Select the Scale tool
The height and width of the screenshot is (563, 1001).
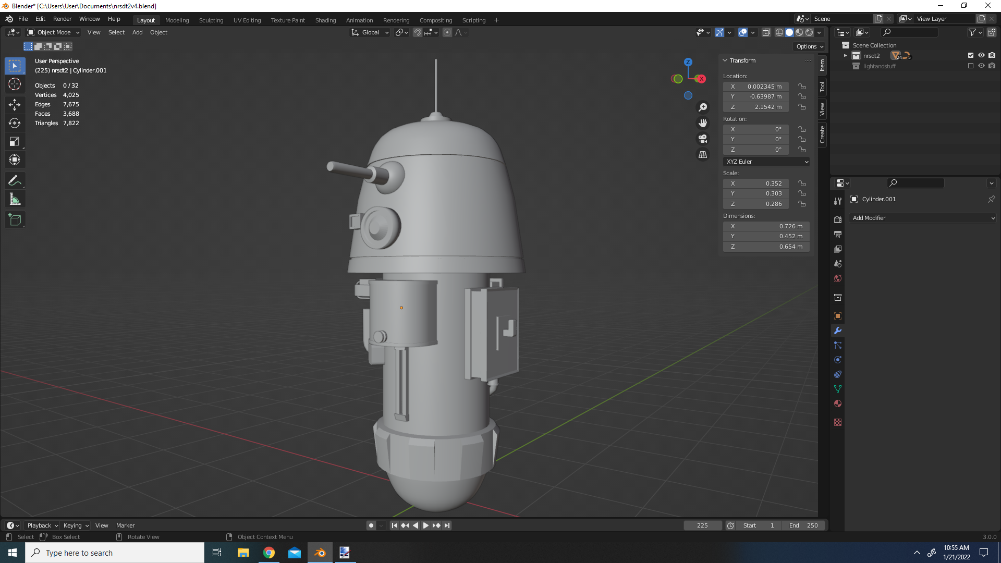point(15,141)
